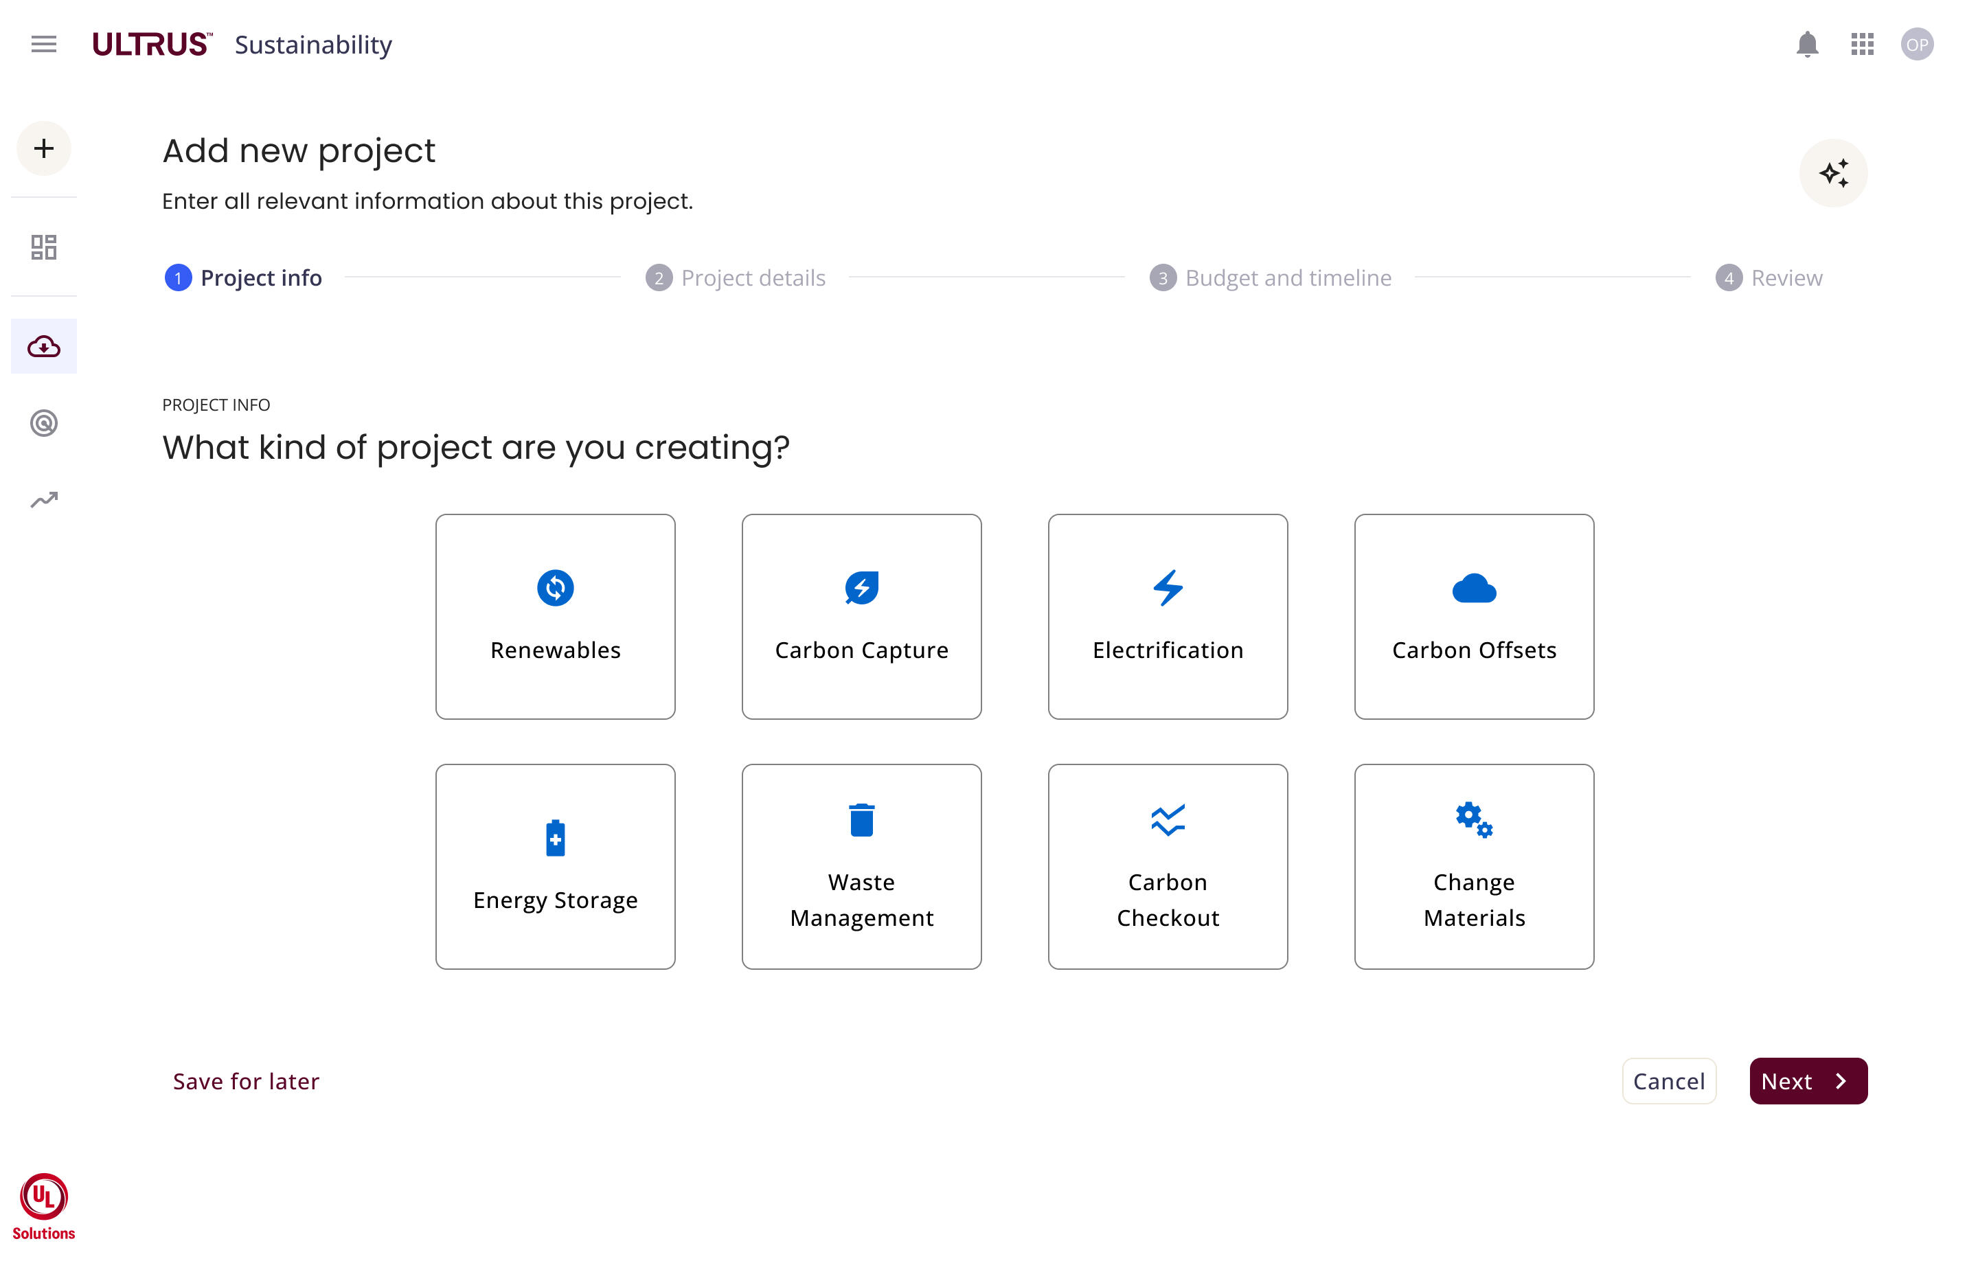
Task: Choose the Energy Storage option
Action: click(x=555, y=865)
